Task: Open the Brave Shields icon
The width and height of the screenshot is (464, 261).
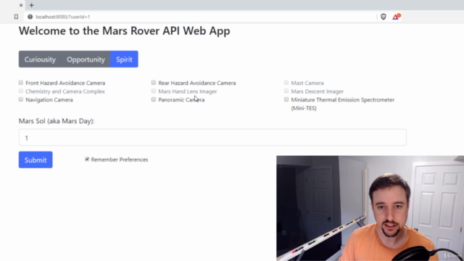Action: pos(384,17)
